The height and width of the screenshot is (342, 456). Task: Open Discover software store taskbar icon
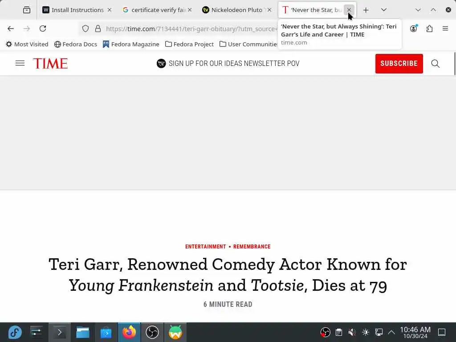coord(106,332)
